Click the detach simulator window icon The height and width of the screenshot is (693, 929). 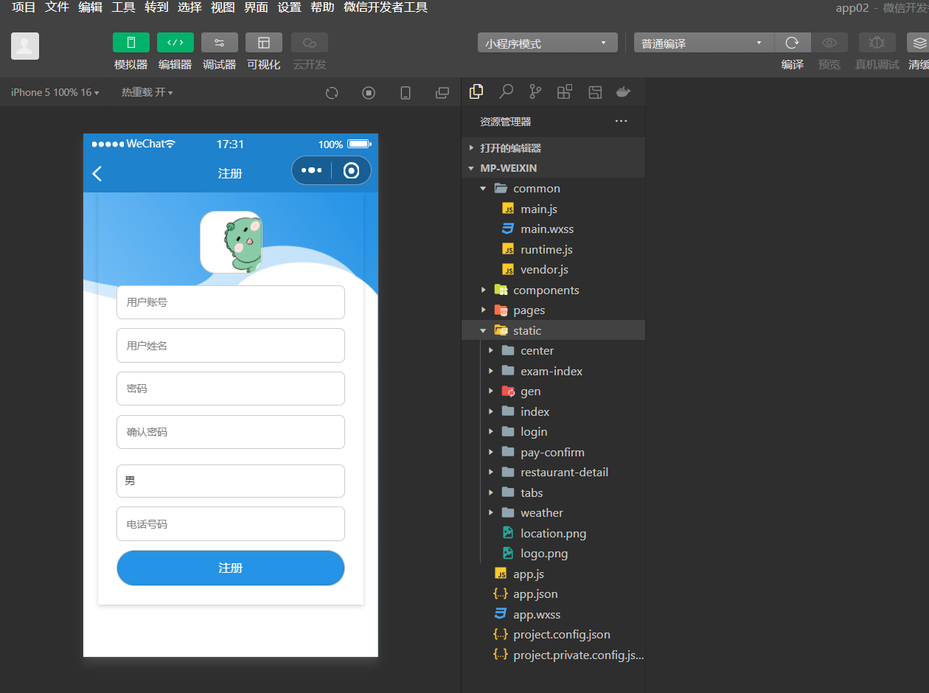[442, 92]
